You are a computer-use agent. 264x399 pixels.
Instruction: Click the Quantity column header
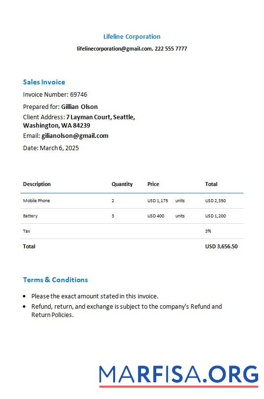[122, 184]
